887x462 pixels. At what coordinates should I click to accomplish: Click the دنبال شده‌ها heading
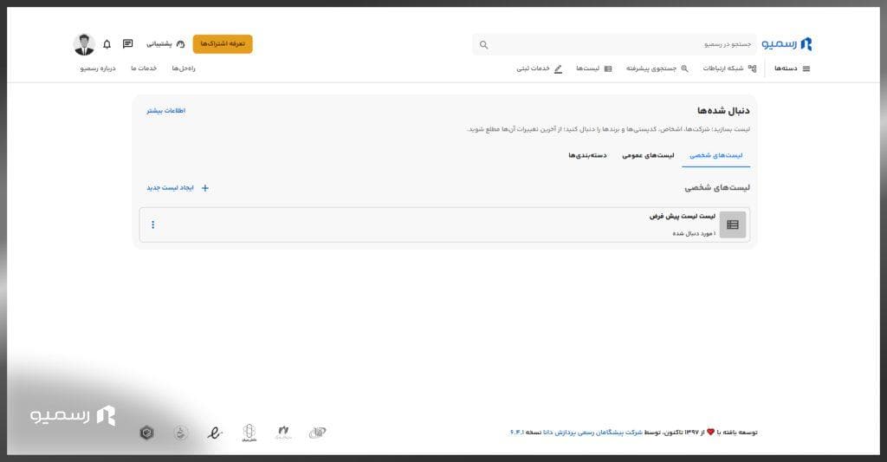coord(723,110)
